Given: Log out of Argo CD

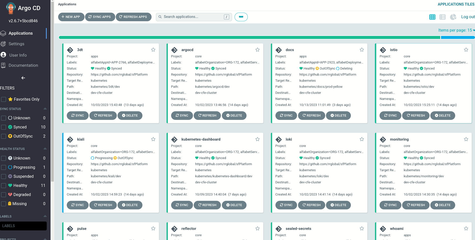Looking at the screenshot, I should (x=468, y=17).
